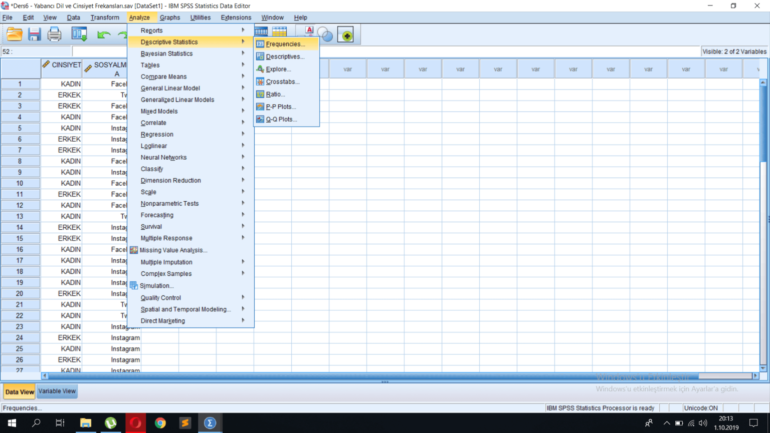
Task: Click the Open data document icon
Action: click(15, 35)
